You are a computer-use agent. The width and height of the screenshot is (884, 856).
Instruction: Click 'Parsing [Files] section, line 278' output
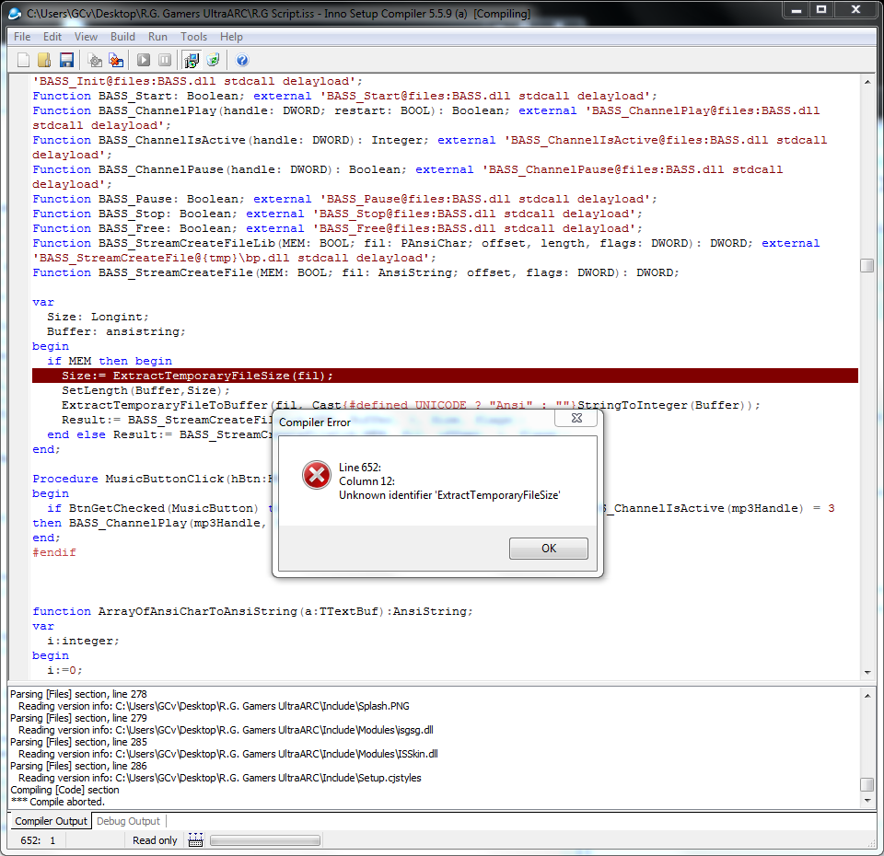(x=78, y=694)
